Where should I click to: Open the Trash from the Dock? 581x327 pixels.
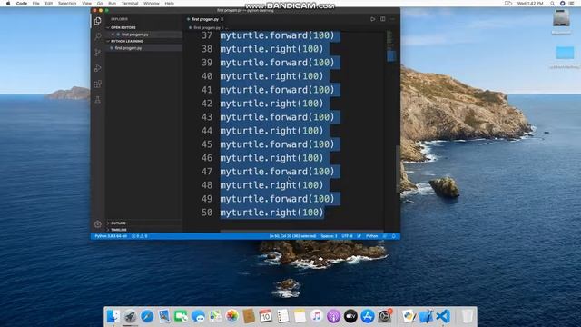468,316
